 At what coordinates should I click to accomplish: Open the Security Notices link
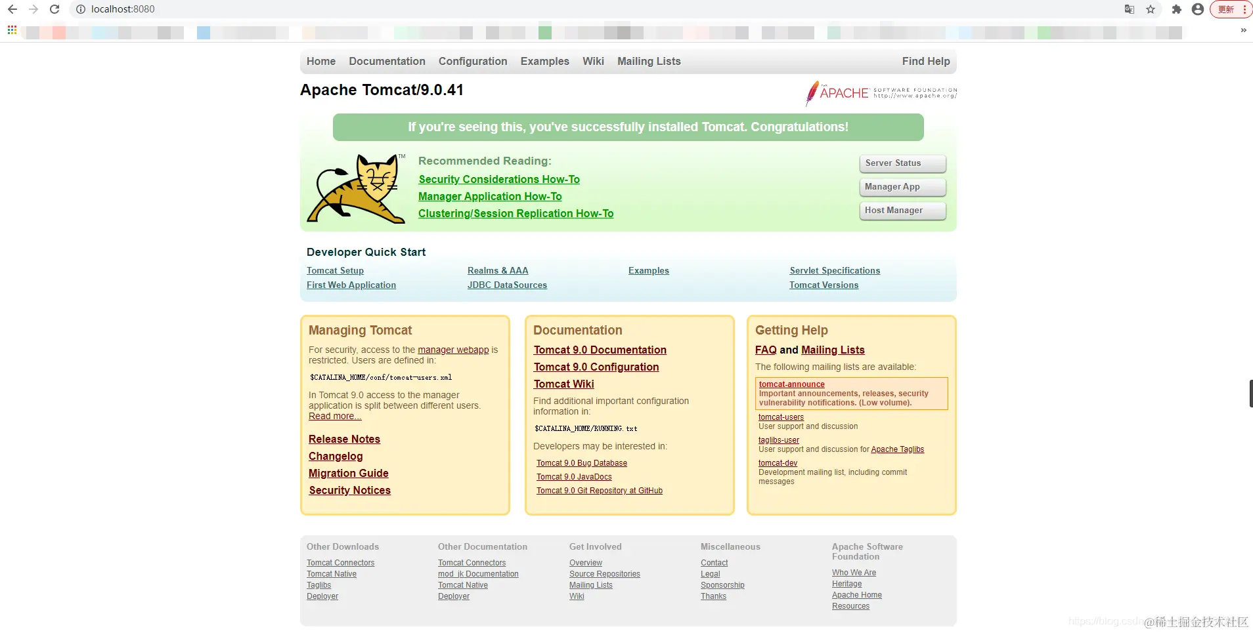point(350,490)
